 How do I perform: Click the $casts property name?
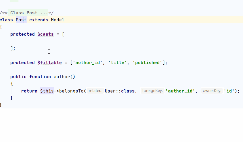tap(45, 34)
